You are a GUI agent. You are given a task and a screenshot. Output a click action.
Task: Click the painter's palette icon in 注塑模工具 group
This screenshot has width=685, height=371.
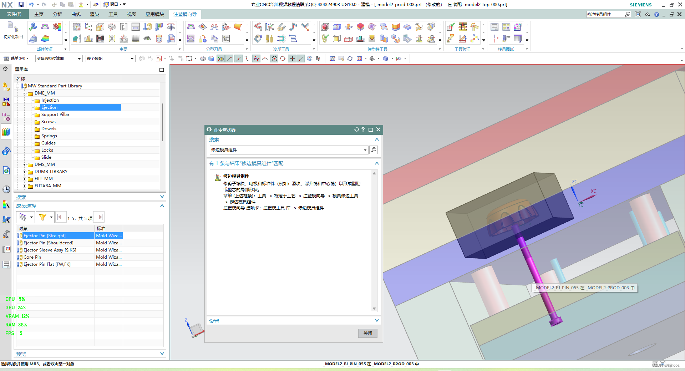click(431, 27)
